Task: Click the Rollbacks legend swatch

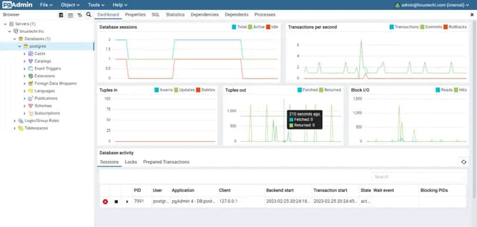Action: 446,27
